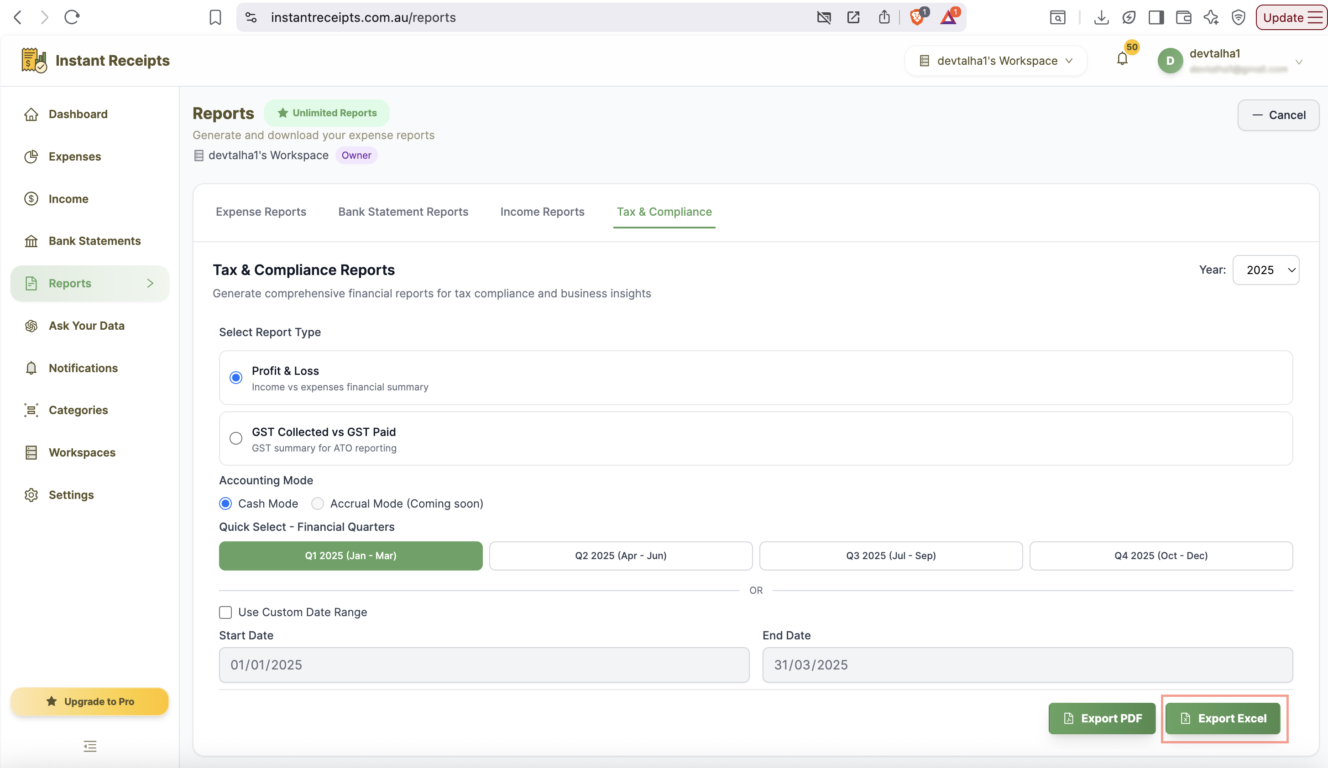This screenshot has width=1328, height=768.
Task: Tick the Use Custom Date Range checkbox
Action: coord(225,612)
